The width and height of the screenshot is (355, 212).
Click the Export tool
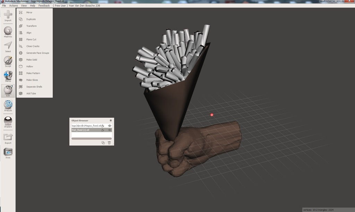pos(8,139)
